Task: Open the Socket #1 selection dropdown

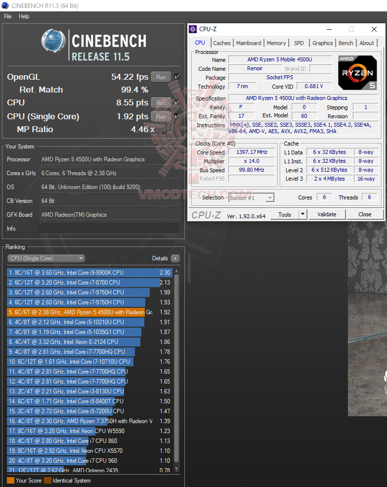Action: (x=252, y=198)
